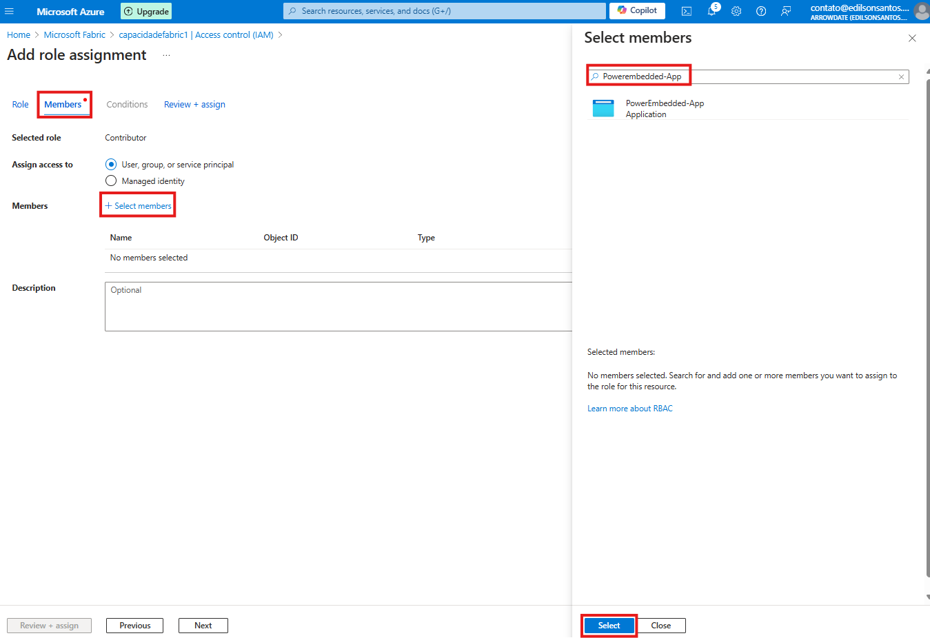The width and height of the screenshot is (930, 638).
Task: Go to Microsoft Fabric breadcrumb
Action: coord(74,35)
